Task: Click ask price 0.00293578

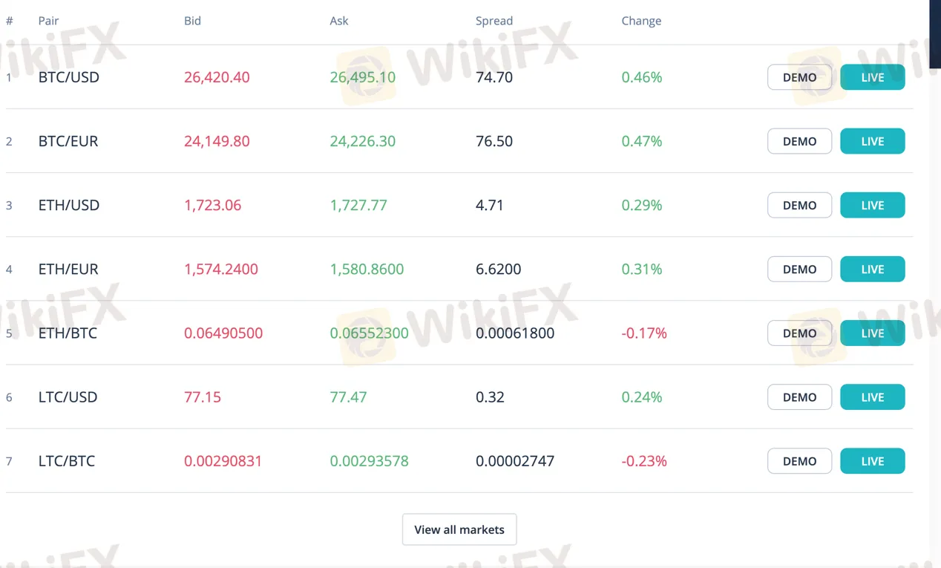Action: click(370, 460)
